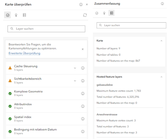Click search magnifier in Karte überprüfen search box
Viewport: 168px width, 140px height.
click(12, 29)
